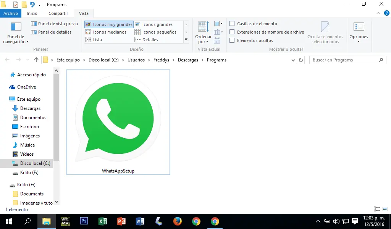Screen dimensions: 391x229
Task: Click Disco local (C:) in address path
Action: [103, 60]
